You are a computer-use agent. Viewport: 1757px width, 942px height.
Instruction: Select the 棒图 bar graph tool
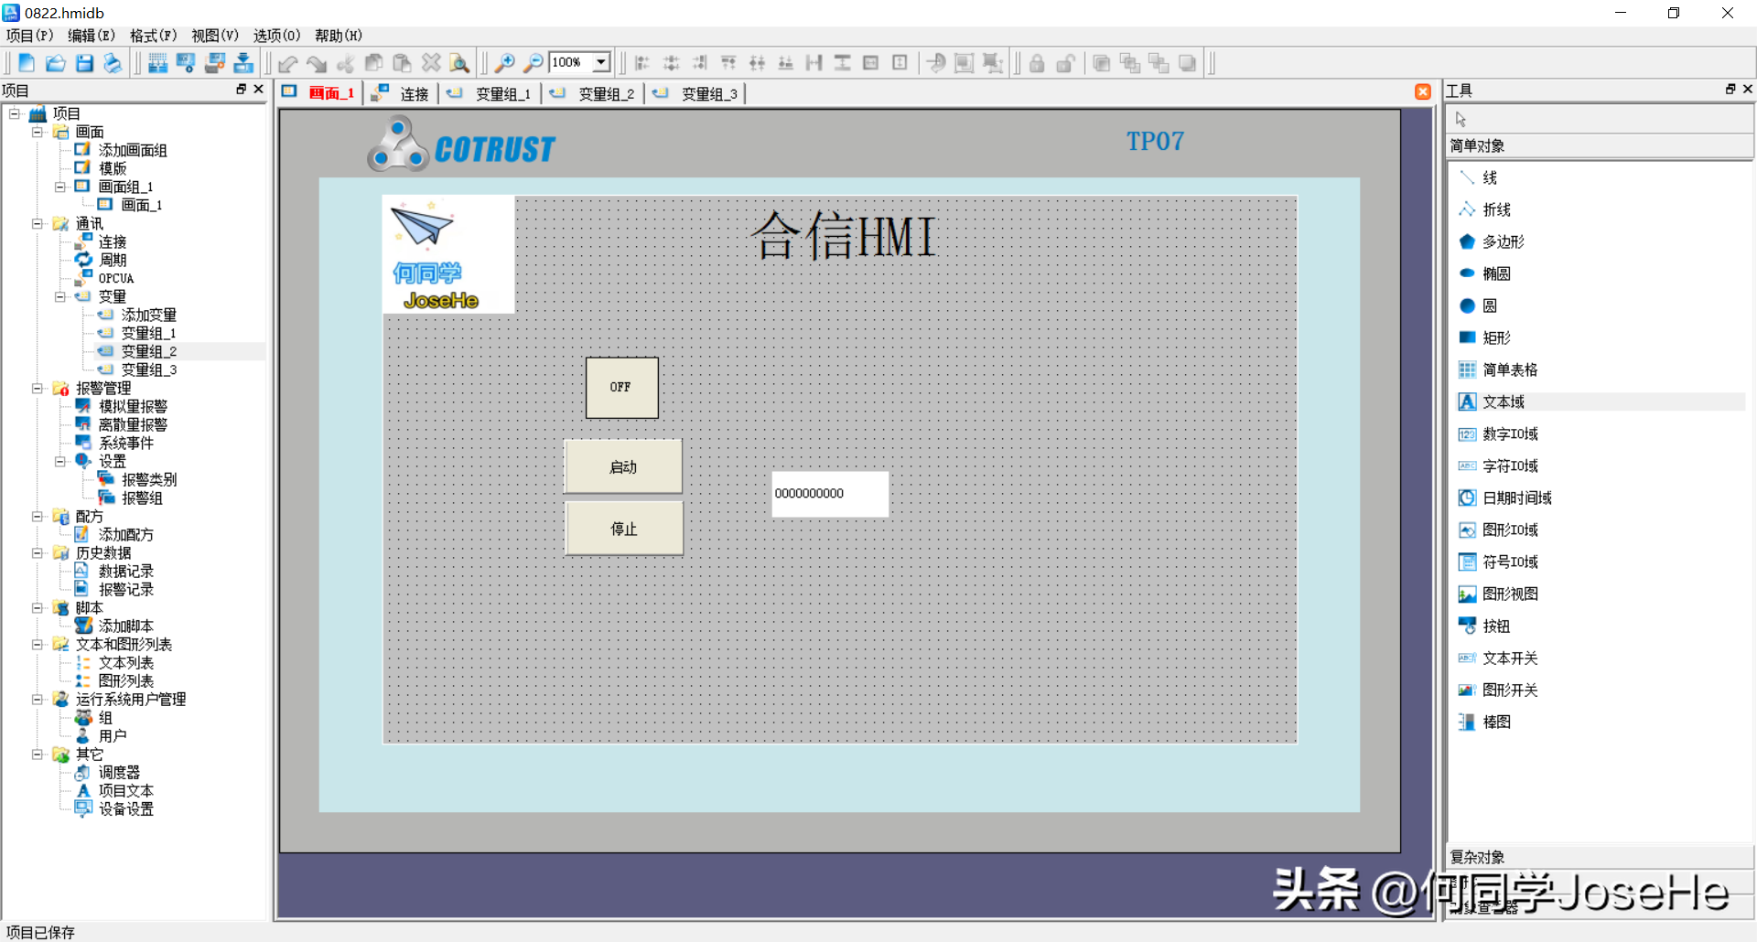click(1495, 722)
